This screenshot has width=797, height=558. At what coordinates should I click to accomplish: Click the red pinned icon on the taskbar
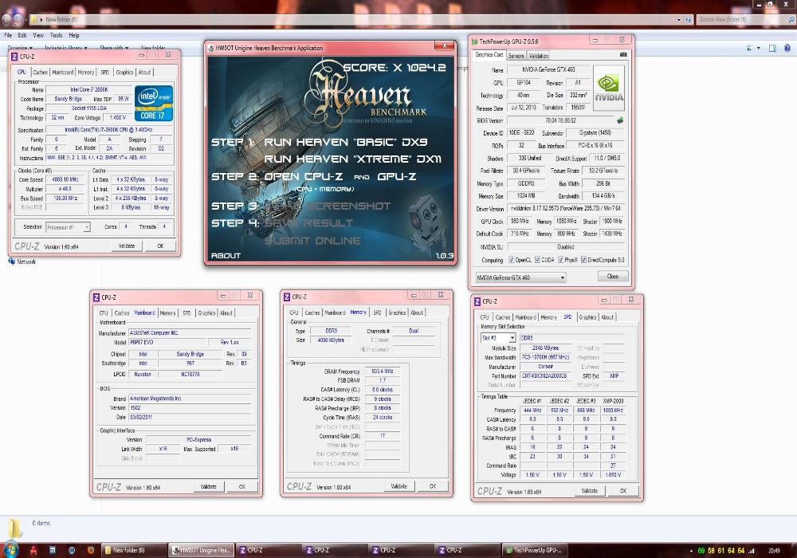(33, 550)
